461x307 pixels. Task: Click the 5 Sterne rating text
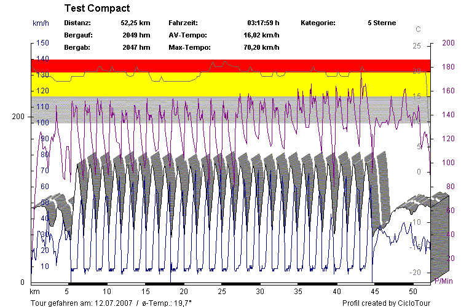click(382, 23)
